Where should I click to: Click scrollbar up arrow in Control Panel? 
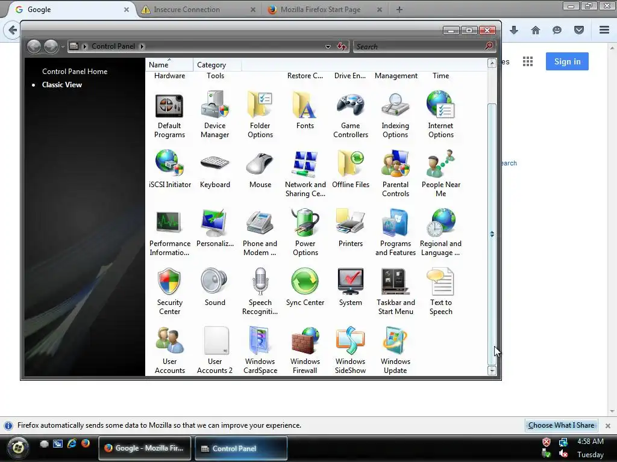click(x=492, y=63)
